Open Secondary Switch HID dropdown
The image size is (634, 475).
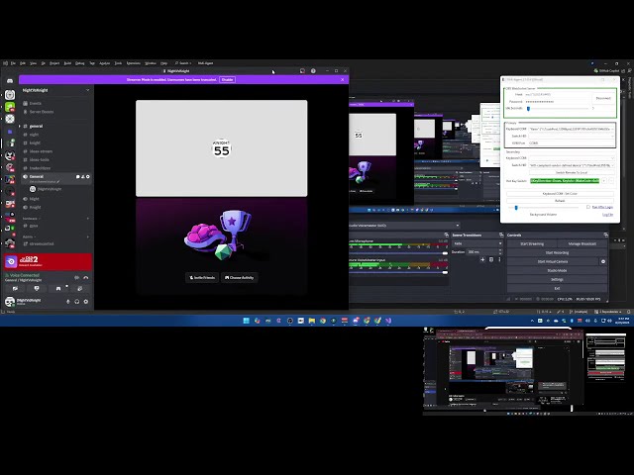(572, 165)
